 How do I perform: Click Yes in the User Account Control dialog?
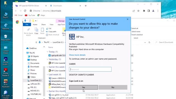83,87
